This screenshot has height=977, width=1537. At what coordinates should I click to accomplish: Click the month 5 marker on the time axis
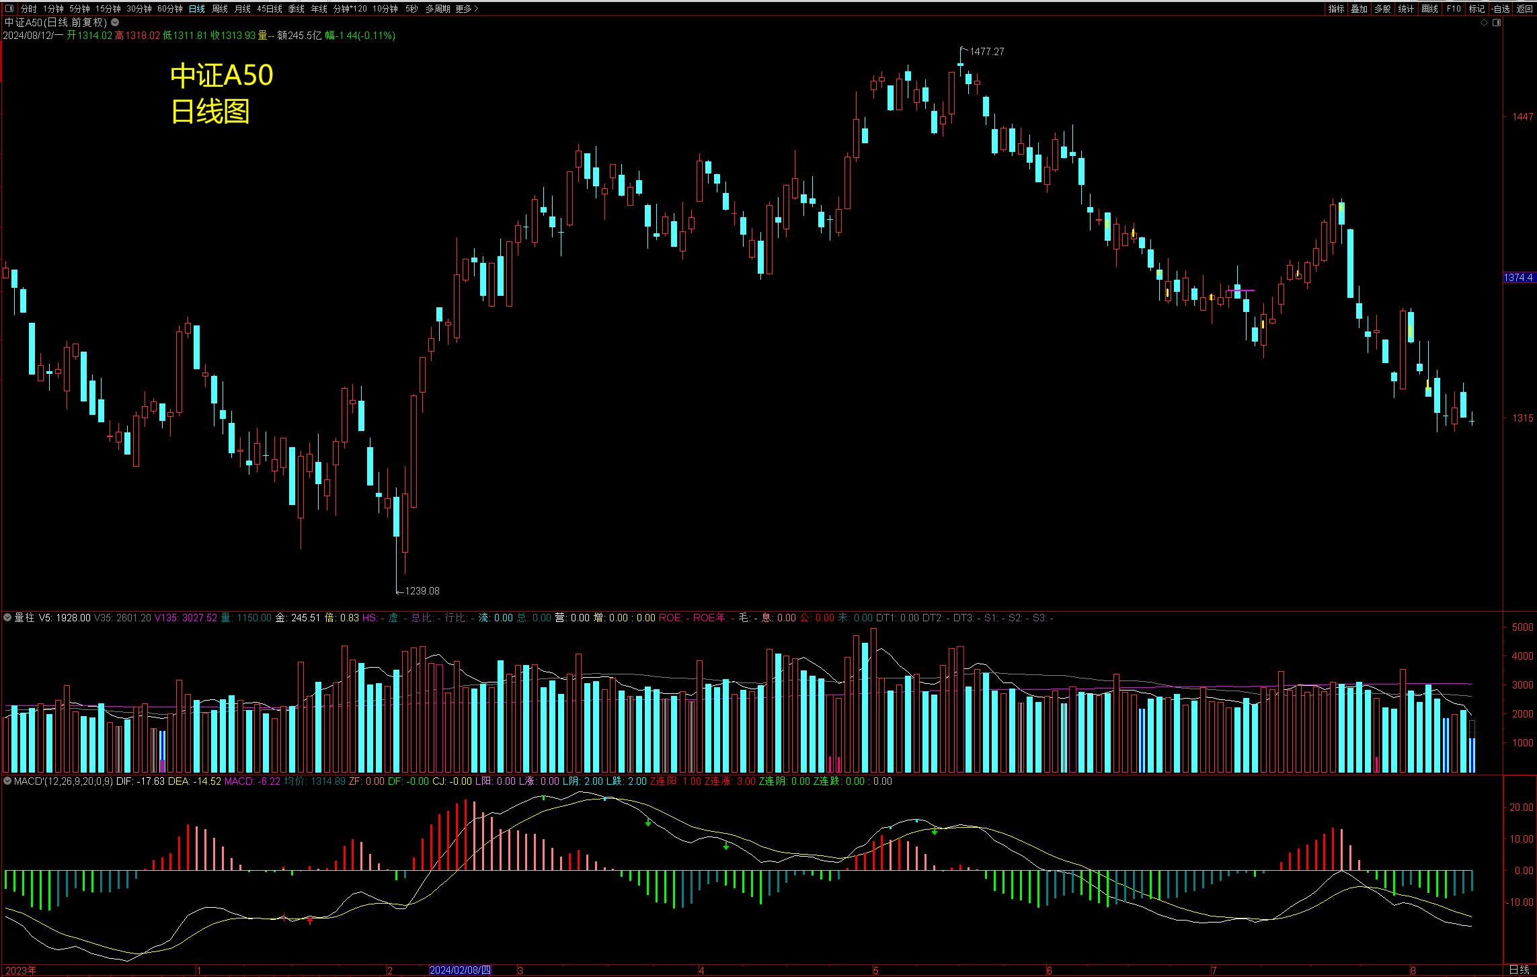click(876, 970)
